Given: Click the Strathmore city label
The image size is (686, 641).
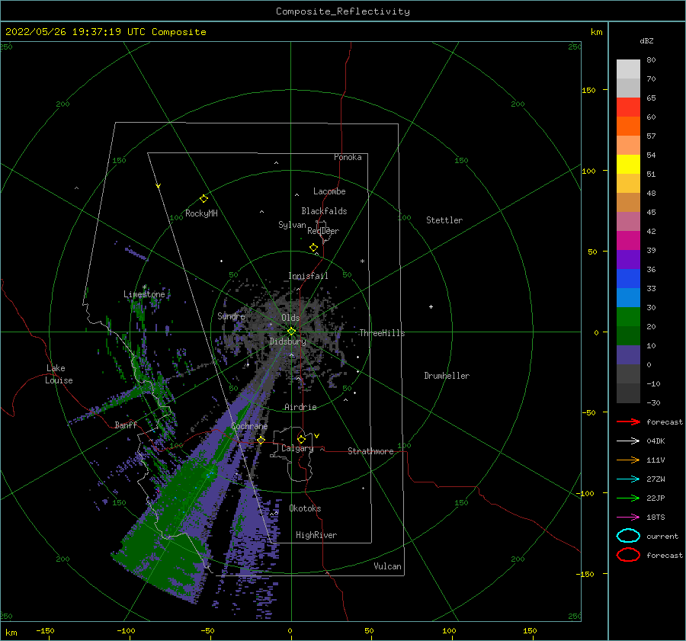Looking at the screenshot, I should point(370,451).
